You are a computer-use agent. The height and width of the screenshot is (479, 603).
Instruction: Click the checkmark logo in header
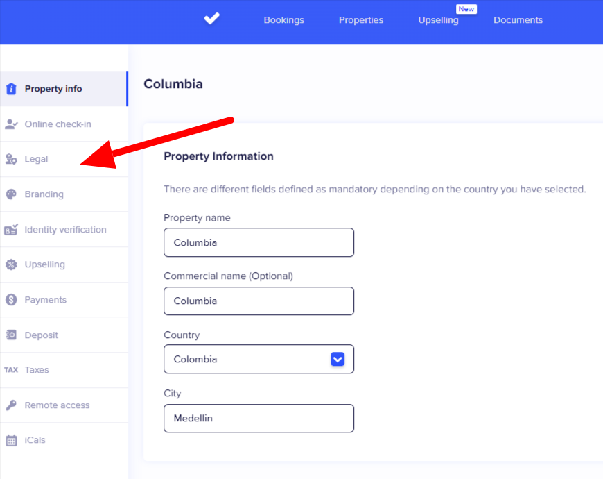pyautogui.click(x=211, y=19)
